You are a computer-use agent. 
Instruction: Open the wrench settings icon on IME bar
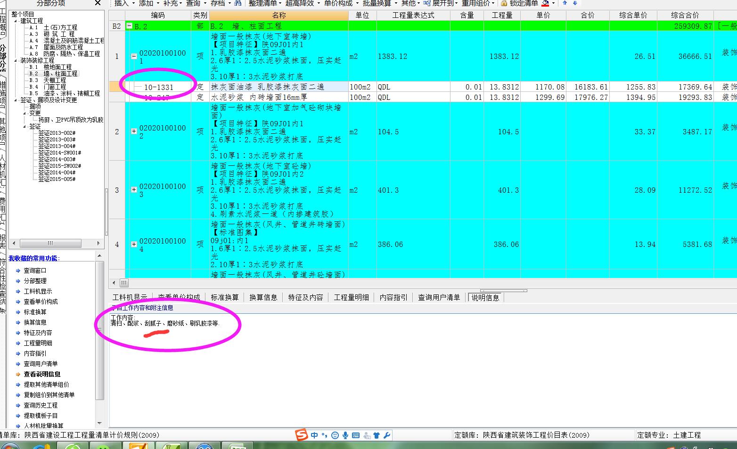pyautogui.click(x=387, y=435)
